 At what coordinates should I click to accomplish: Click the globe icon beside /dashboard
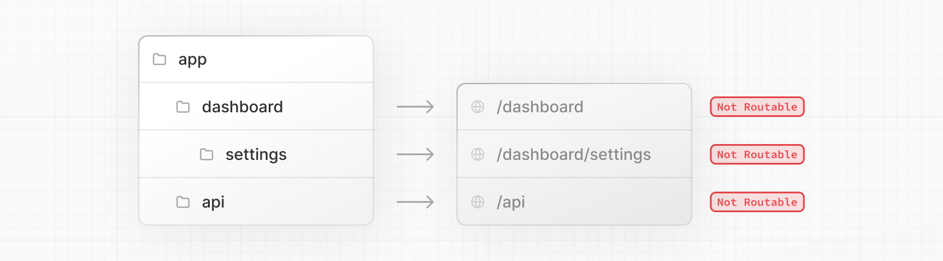pyautogui.click(x=477, y=107)
